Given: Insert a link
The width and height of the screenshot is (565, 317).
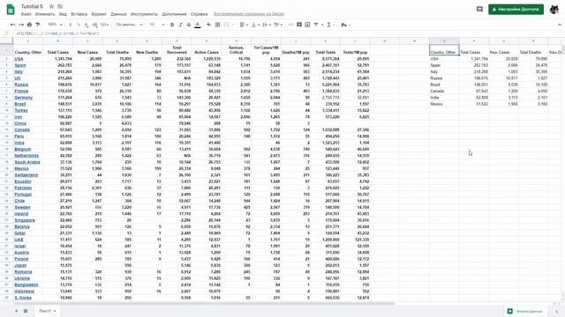Looking at the screenshot, I should coord(290,25).
